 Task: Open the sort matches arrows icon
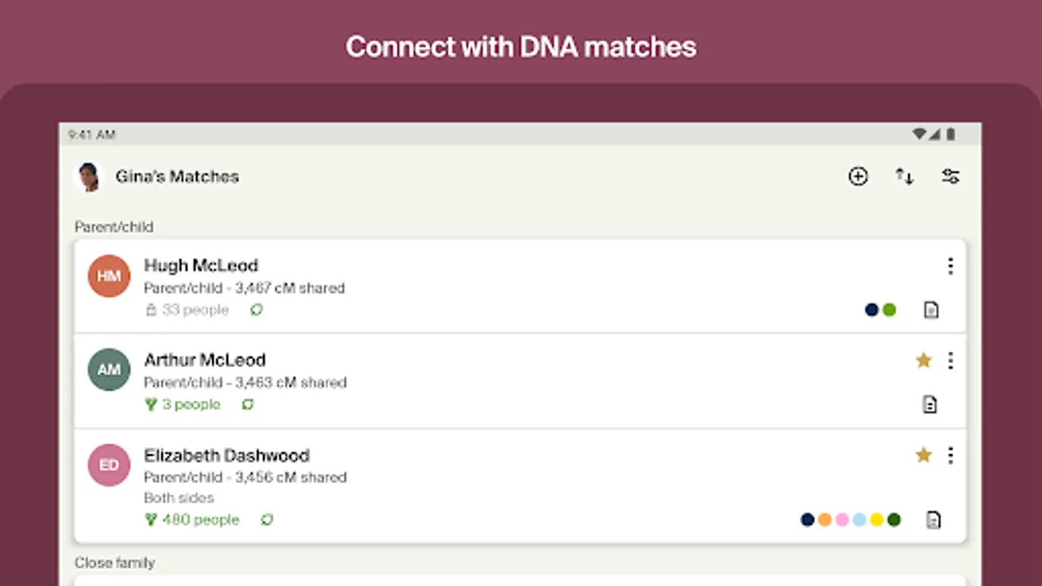pyautogui.click(x=904, y=176)
